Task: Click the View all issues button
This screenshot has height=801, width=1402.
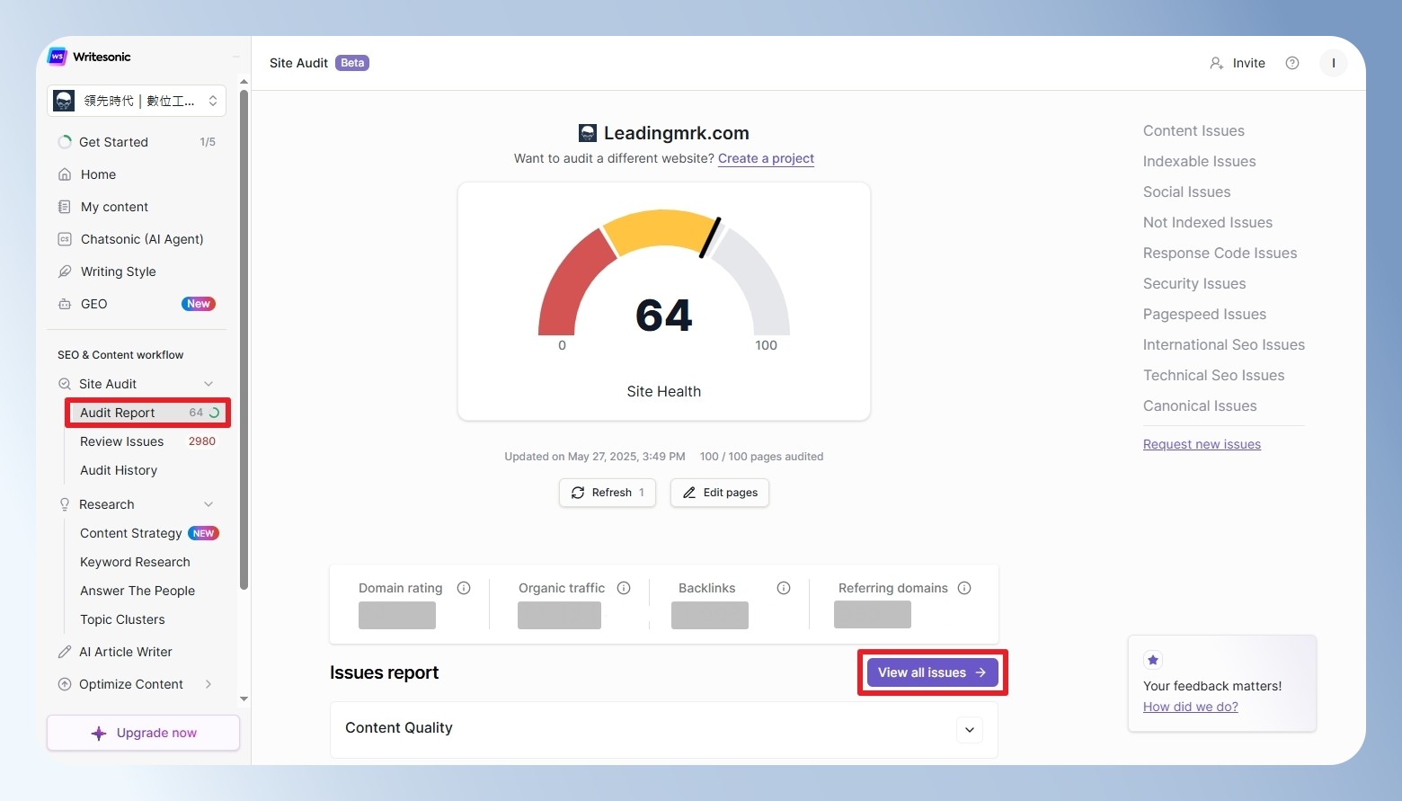Action: [x=932, y=672]
